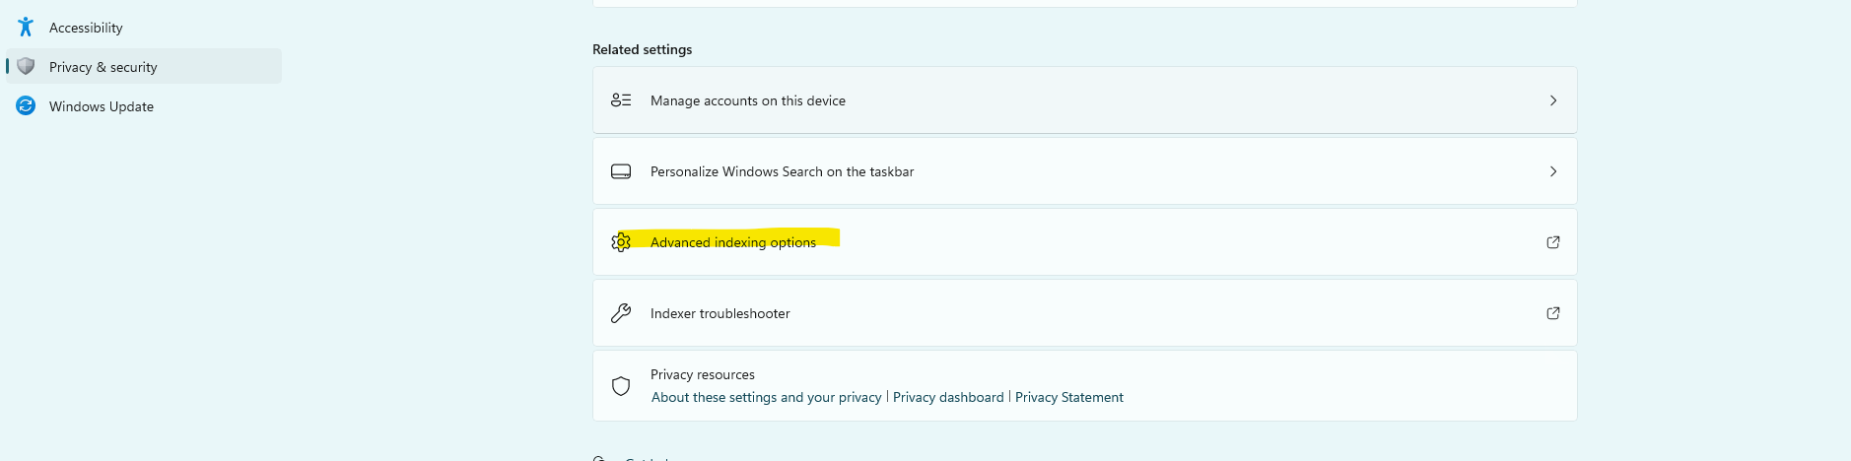Click the wrench icon for Indexer troubleshooter
The height and width of the screenshot is (461, 1851).
(x=621, y=313)
